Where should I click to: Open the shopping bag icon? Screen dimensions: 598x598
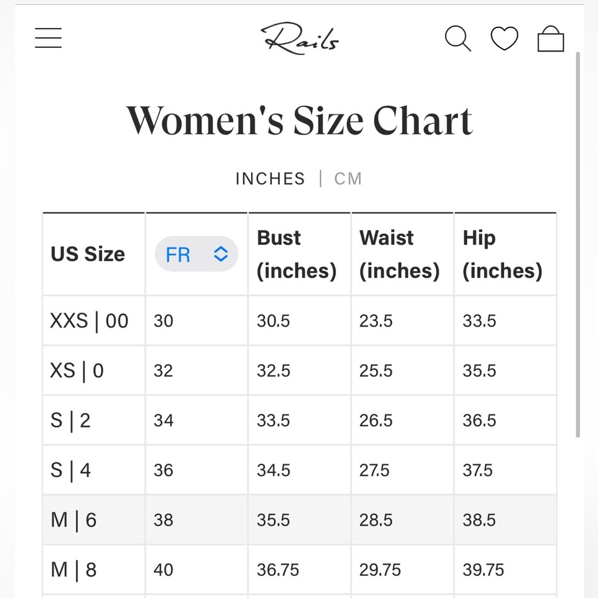(x=551, y=38)
